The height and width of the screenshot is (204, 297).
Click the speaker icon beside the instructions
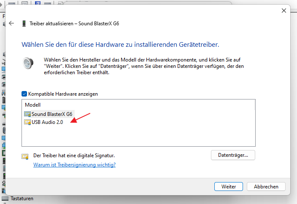(28, 63)
